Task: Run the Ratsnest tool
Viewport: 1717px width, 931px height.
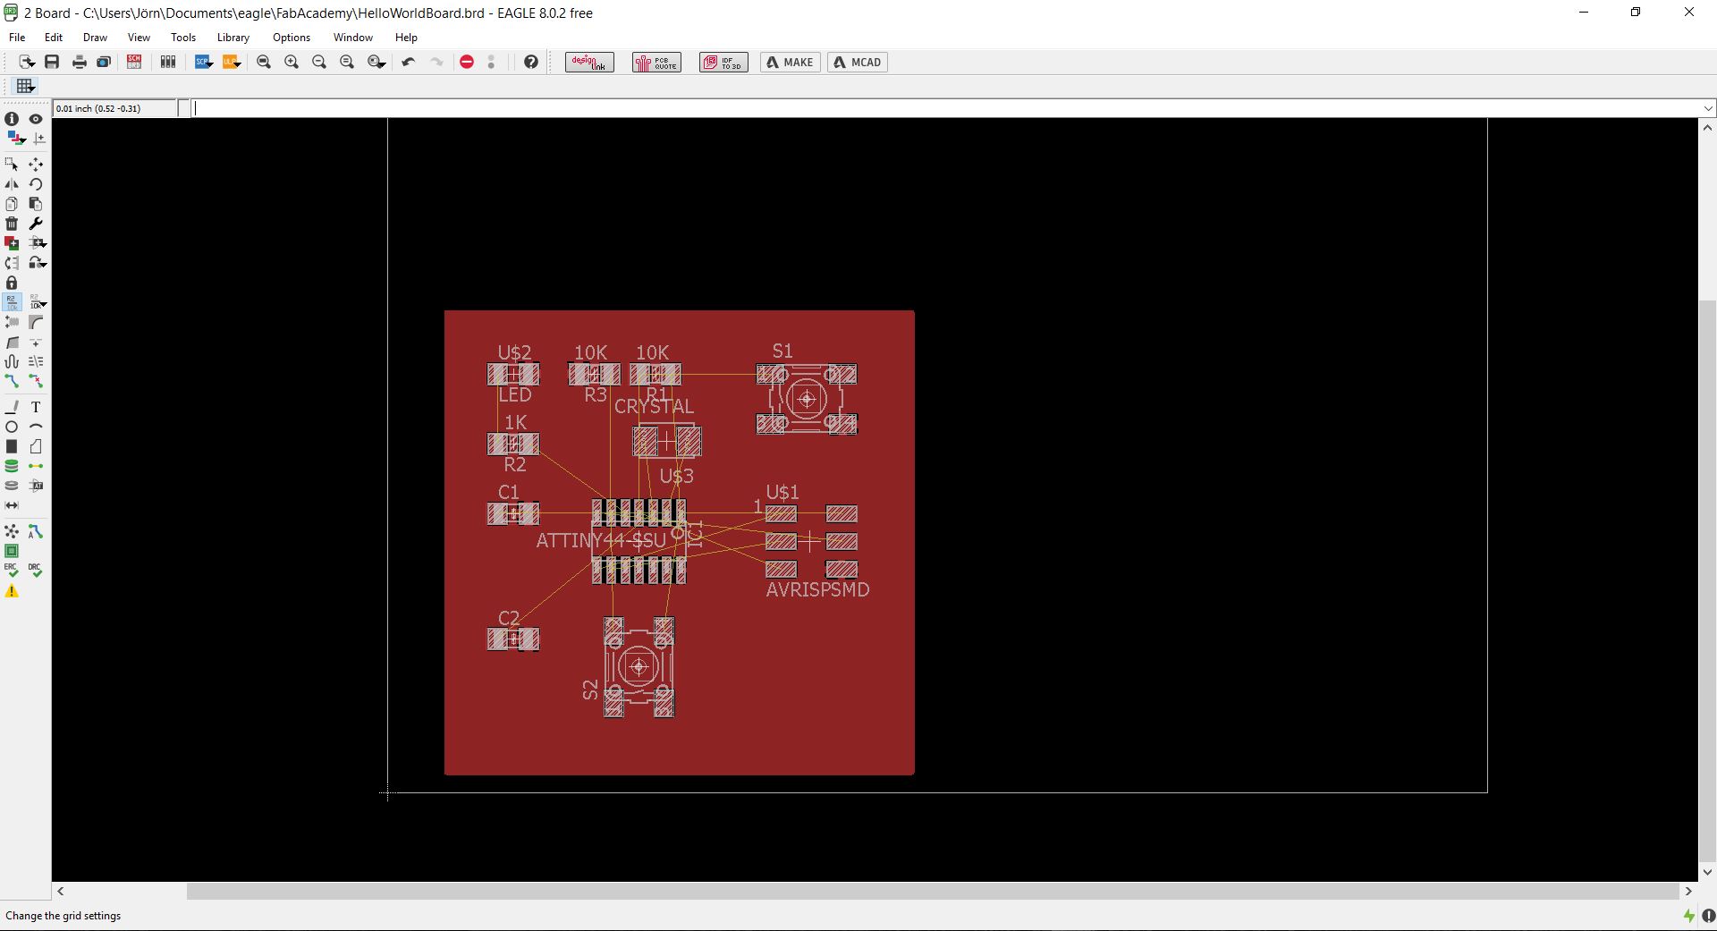Action: (x=12, y=532)
